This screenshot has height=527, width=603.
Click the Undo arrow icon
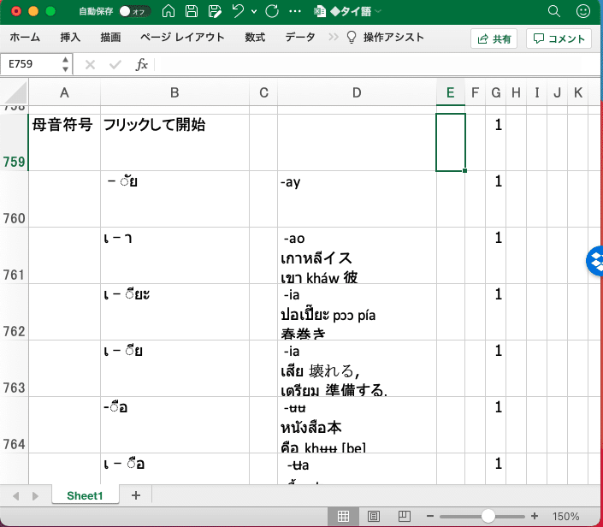pos(238,11)
